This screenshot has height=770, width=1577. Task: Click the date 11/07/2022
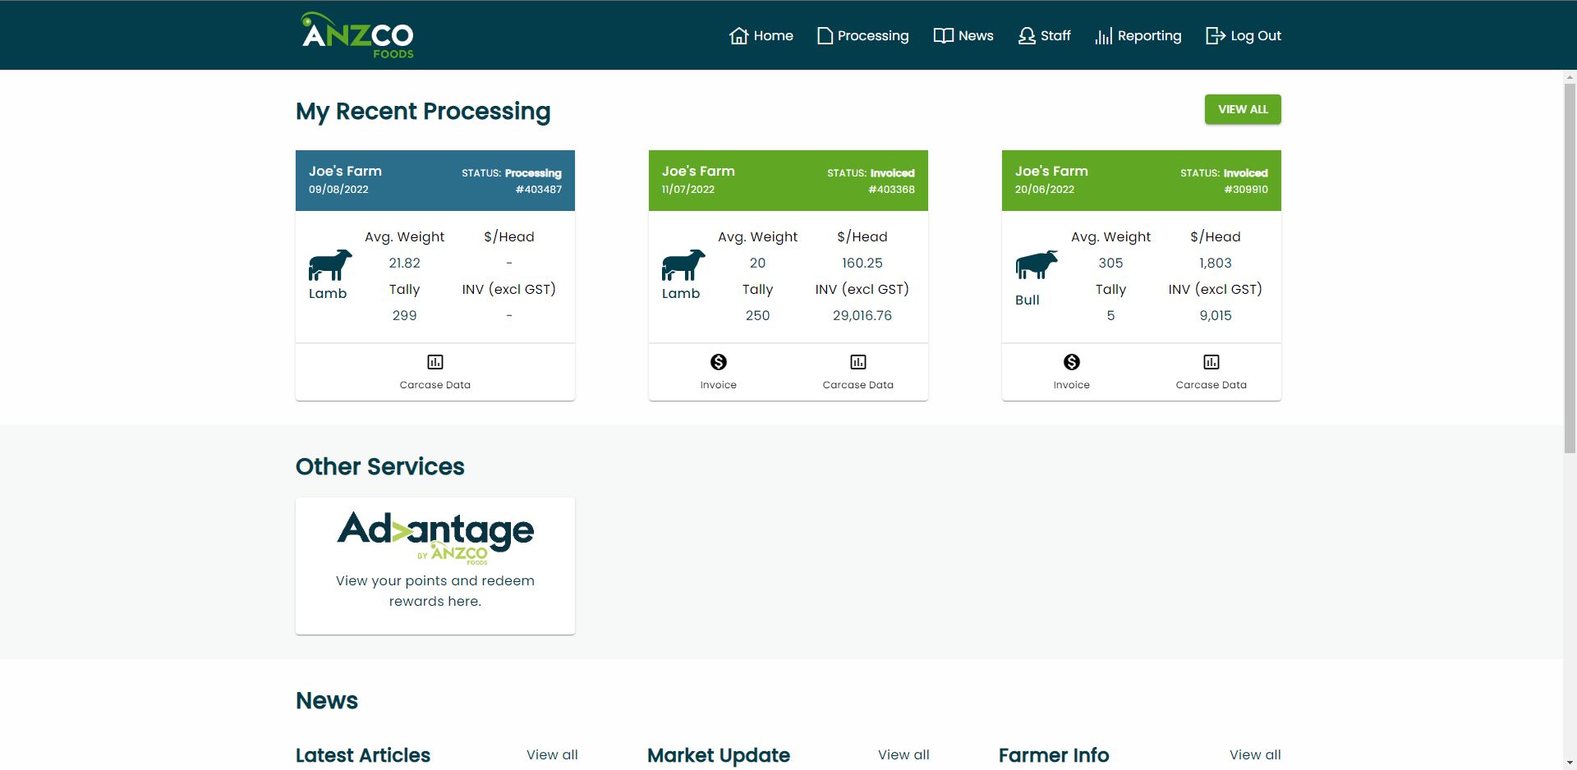[688, 189]
